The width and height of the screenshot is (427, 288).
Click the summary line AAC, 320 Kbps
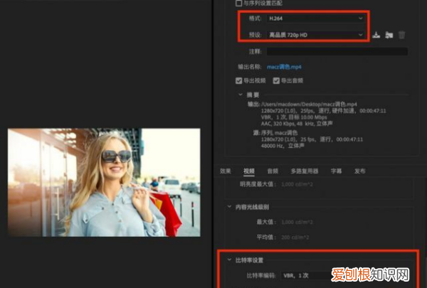point(297,124)
